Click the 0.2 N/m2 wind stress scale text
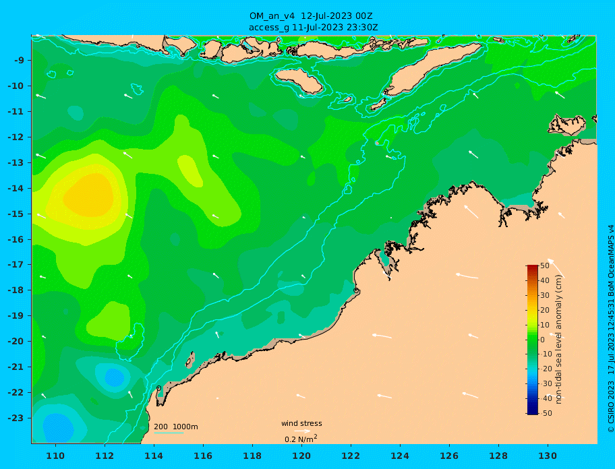615x469 pixels. click(301, 439)
